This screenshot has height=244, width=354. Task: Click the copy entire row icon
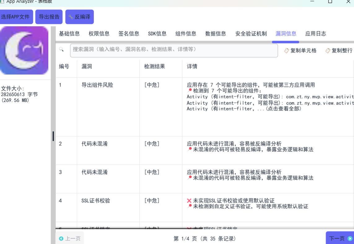pyautogui.click(x=328, y=51)
